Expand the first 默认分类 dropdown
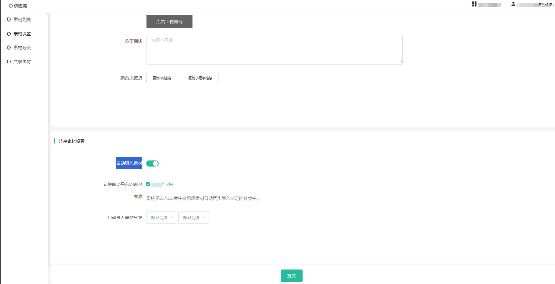 point(161,218)
